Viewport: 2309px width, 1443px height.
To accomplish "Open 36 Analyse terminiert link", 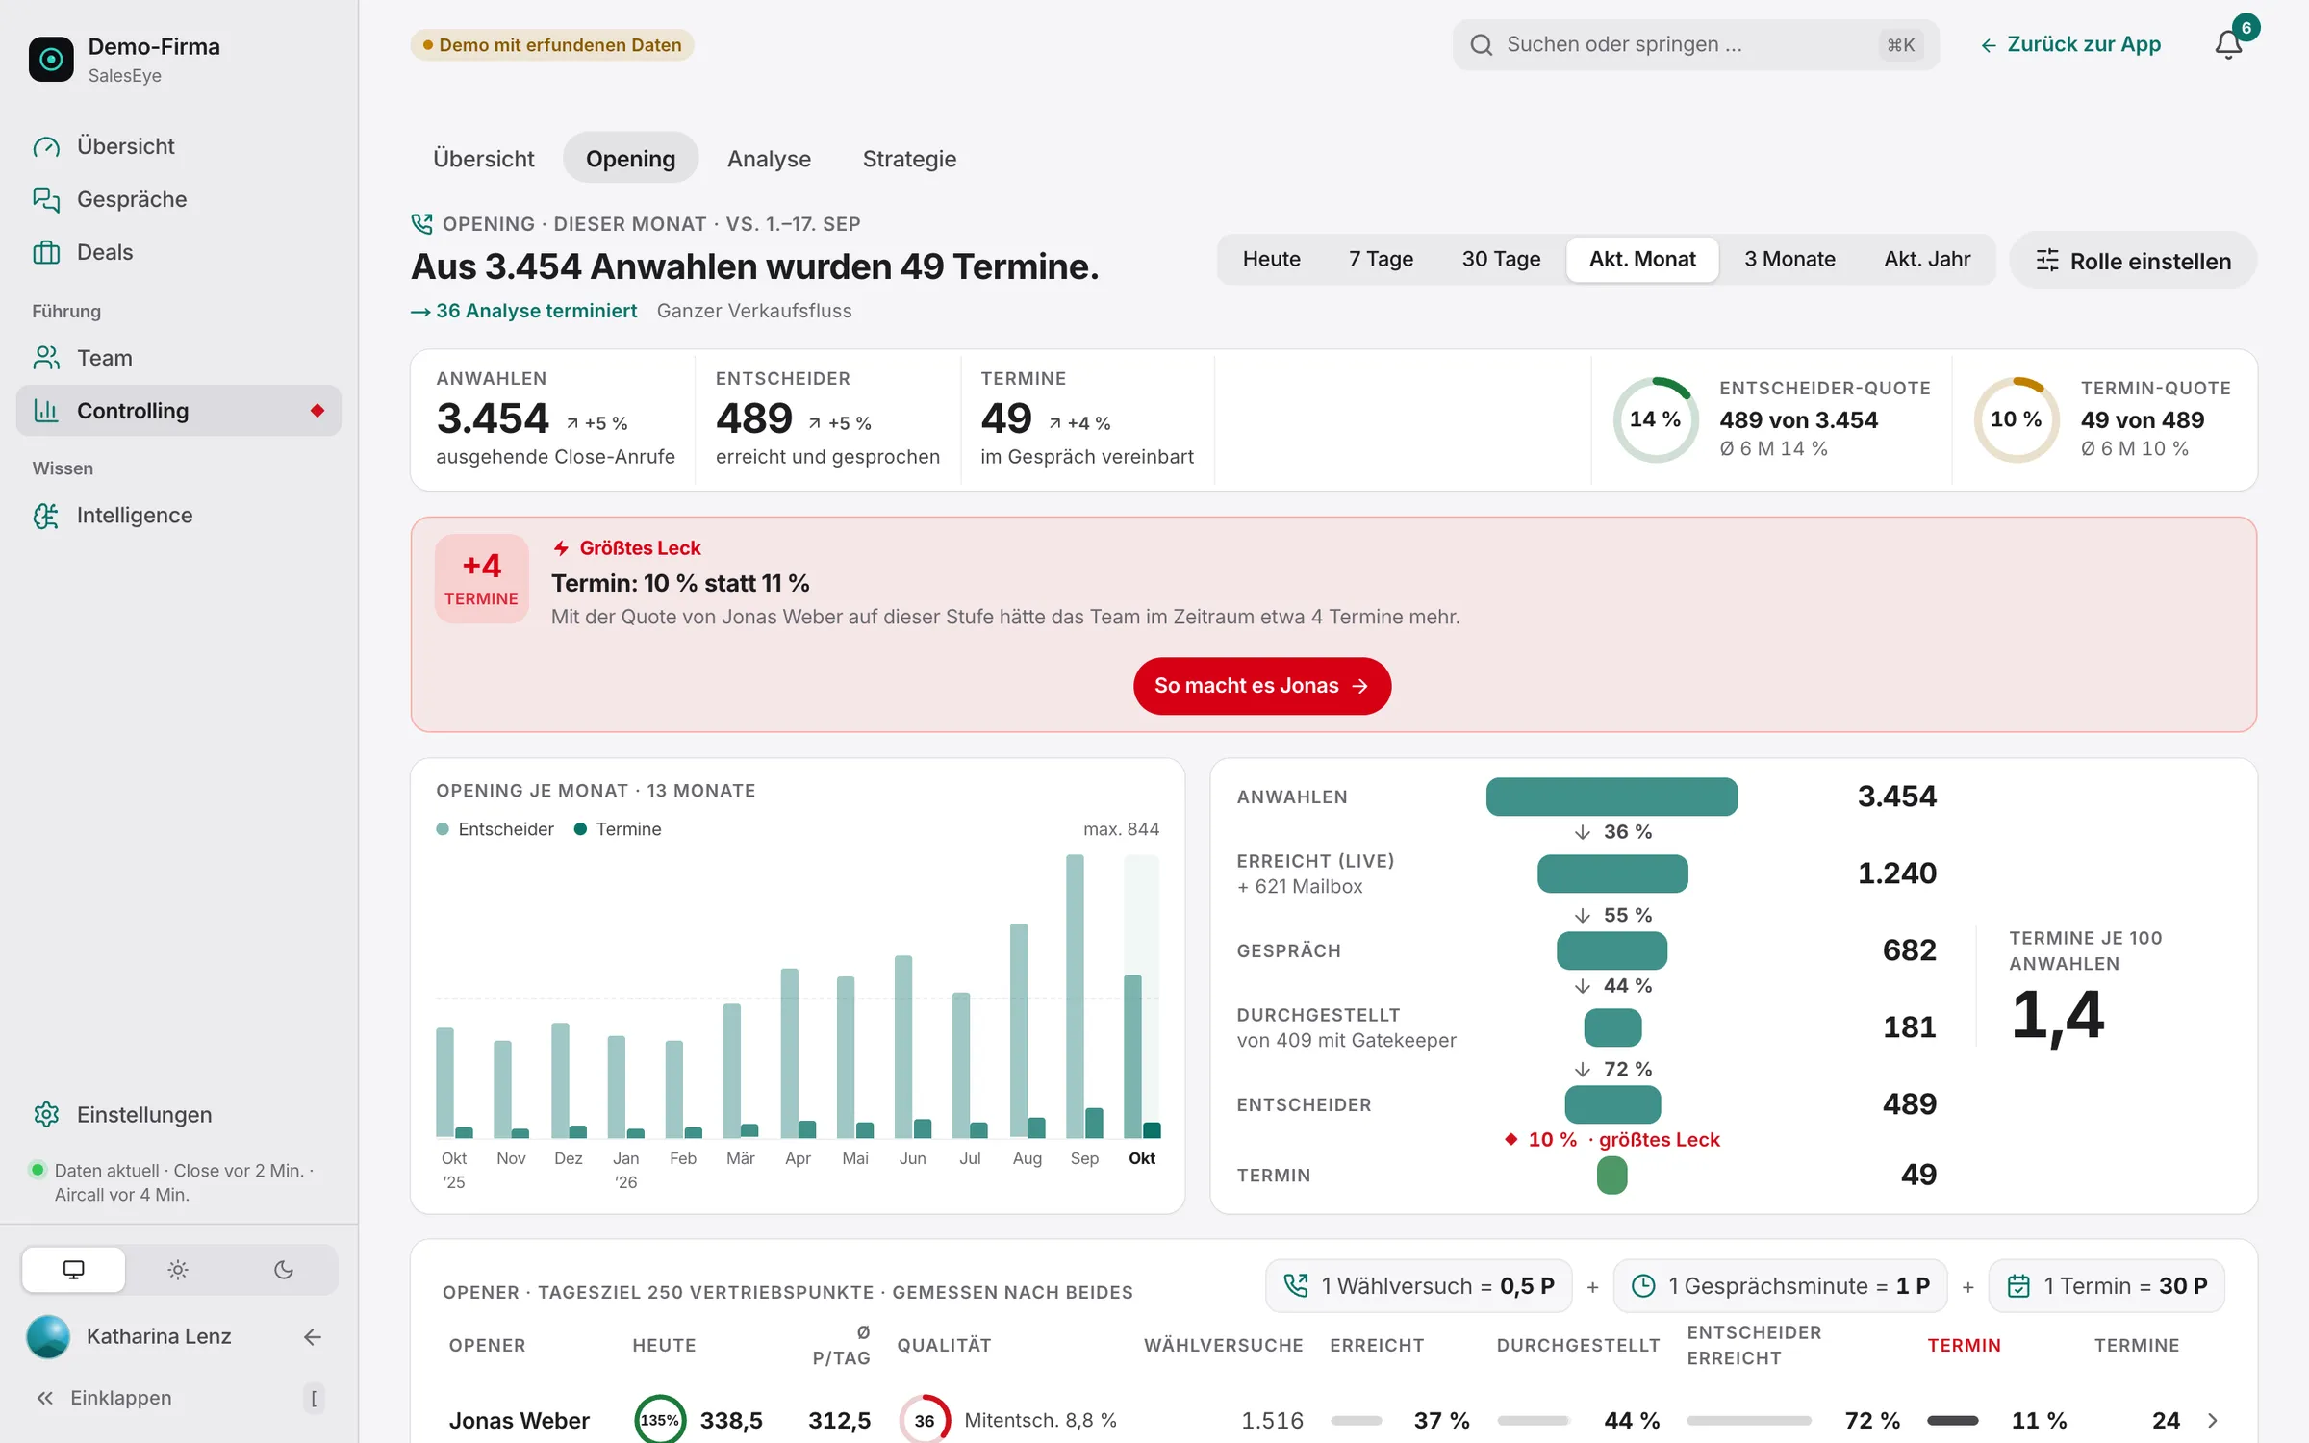I will (x=524, y=311).
